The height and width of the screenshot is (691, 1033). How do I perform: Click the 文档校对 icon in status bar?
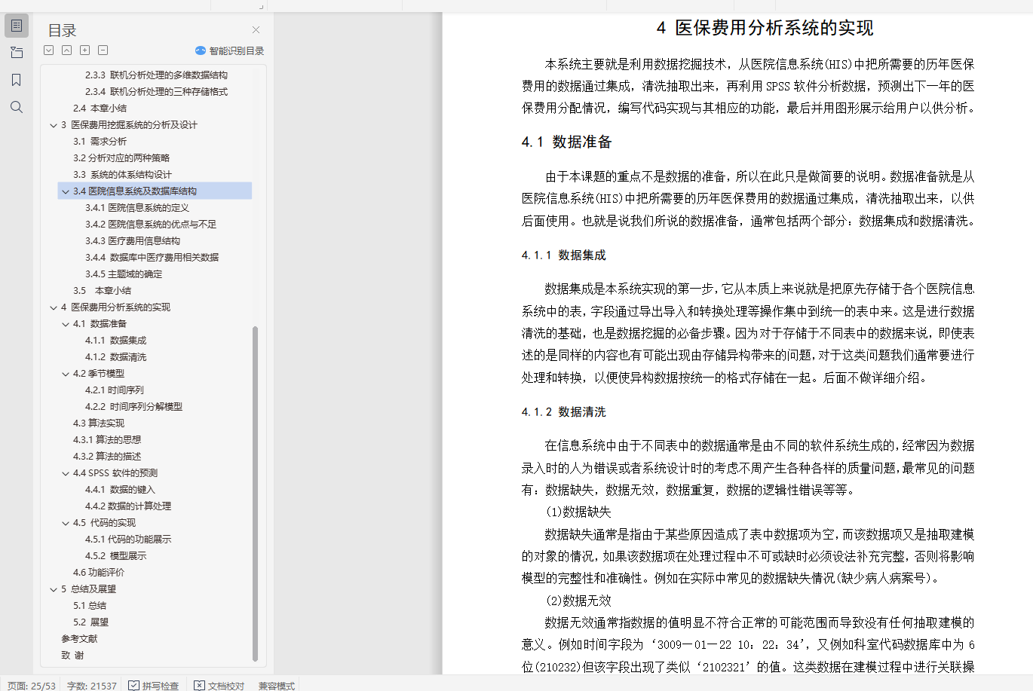point(199,685)
